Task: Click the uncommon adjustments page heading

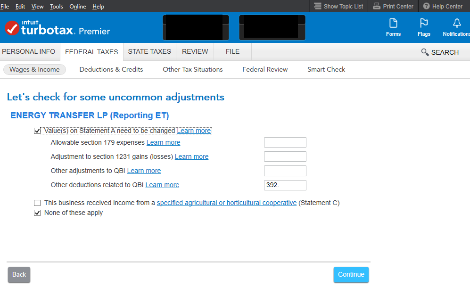Action: click(115, 97)
